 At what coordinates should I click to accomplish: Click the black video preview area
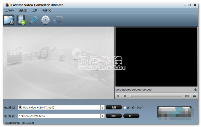tap(156, 57)
